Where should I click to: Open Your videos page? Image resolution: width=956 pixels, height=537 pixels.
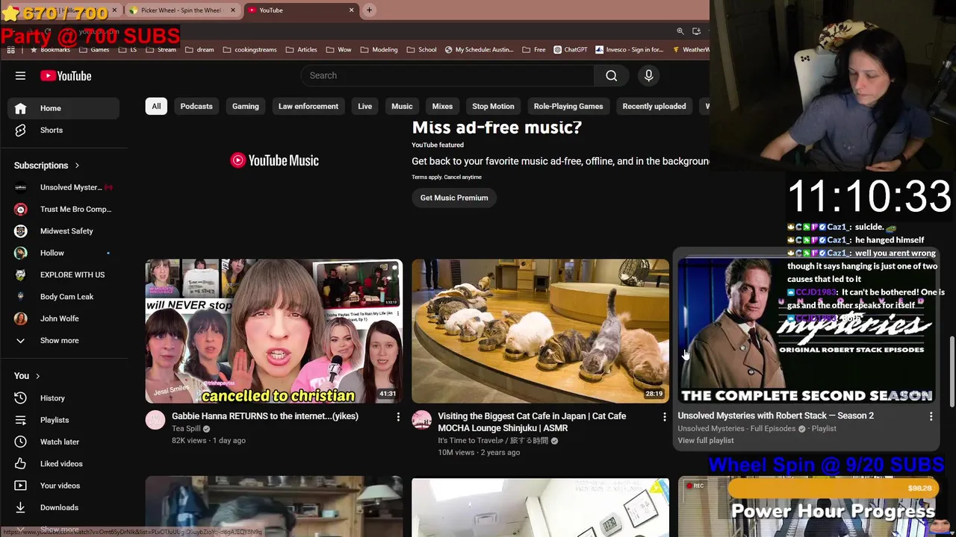click(x=63, y=486)
